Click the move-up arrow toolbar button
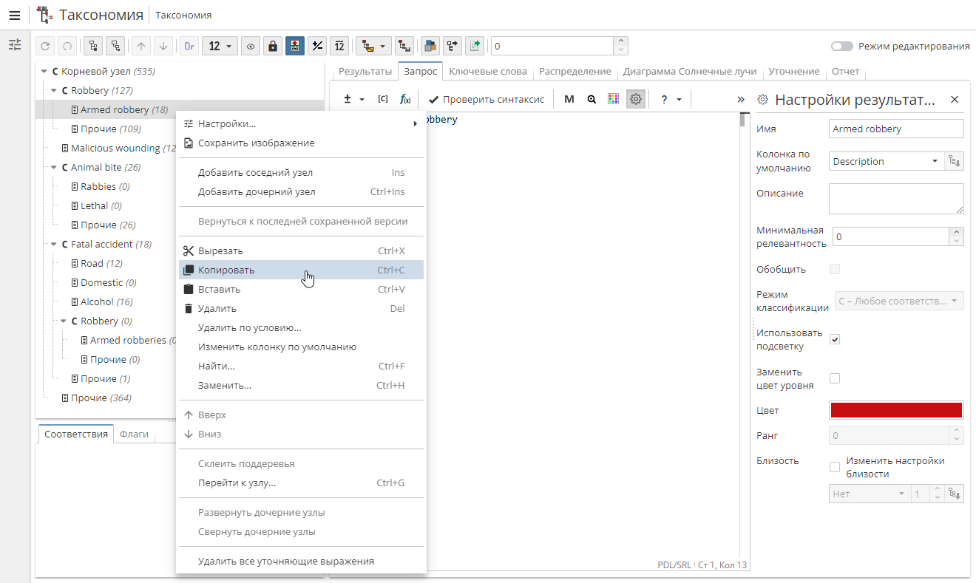The width and height of the screenshot is (976, 583). (x=141, y=46)
